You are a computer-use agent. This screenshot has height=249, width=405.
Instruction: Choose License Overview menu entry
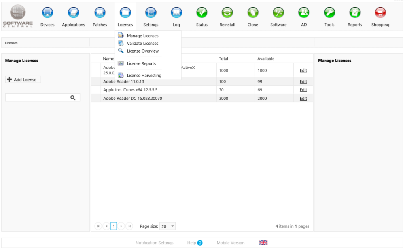pos(142,51)
